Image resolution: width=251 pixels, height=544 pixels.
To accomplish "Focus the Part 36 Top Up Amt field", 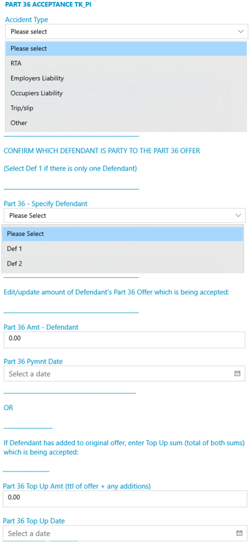I will coord(125,499).
